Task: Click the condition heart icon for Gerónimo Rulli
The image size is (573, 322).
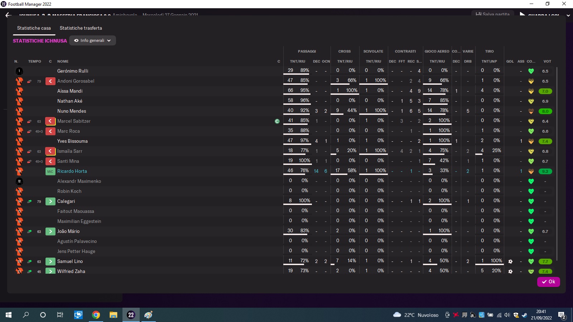Action: pyautogui.click(x=531, y=71)
